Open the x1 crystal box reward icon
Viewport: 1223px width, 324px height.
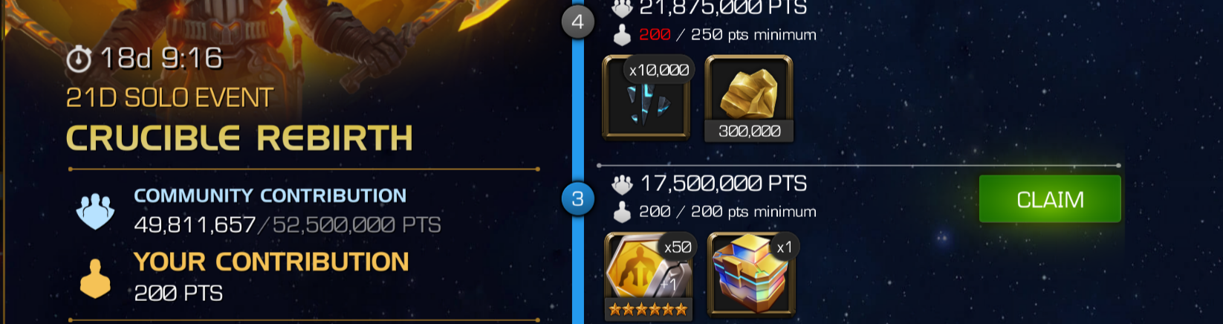coord(751,273)
